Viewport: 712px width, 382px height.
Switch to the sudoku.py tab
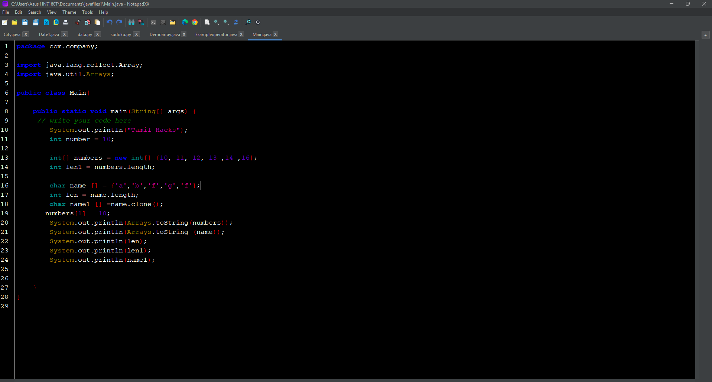[x=121, y=35]
